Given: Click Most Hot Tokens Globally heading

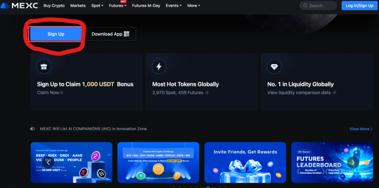Looking at the screenshot, I should (185, 84).
